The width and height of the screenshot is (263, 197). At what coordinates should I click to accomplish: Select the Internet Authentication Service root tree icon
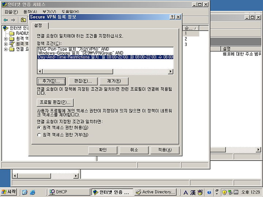(x=5, y=28)
